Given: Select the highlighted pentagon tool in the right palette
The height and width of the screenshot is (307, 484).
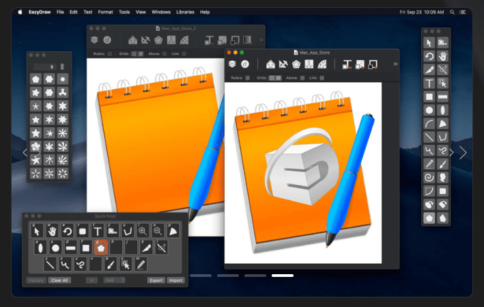Looking at the screenshot, I should click(x=429, y=218).
